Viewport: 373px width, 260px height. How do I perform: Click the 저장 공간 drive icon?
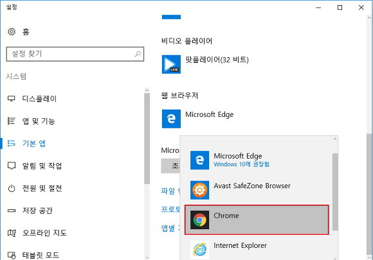pyautogui.click(x=12, y=211)
